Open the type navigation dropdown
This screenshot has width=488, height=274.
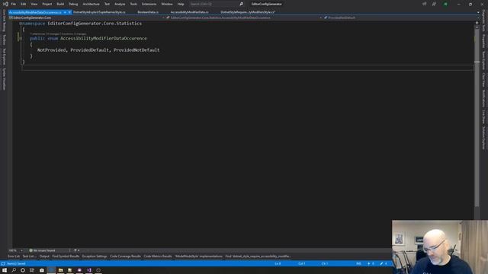pos(244,18)
